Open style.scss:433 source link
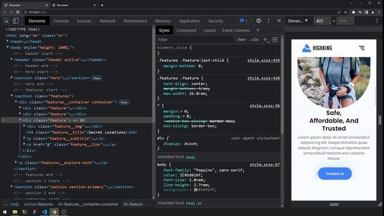This screenshot has width=384, height=216. click(x=263, y=60)
